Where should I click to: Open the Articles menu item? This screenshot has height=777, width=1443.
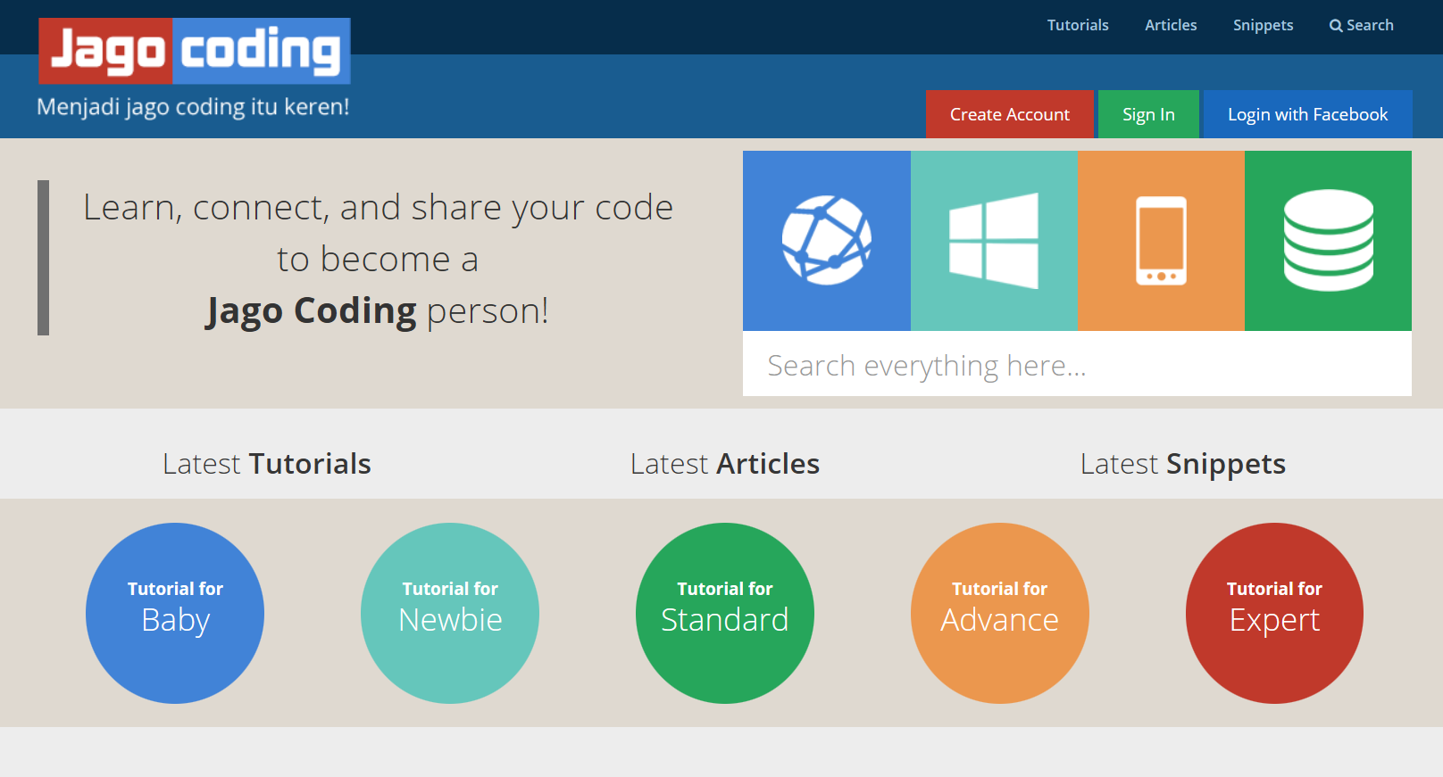[1171, 25]
